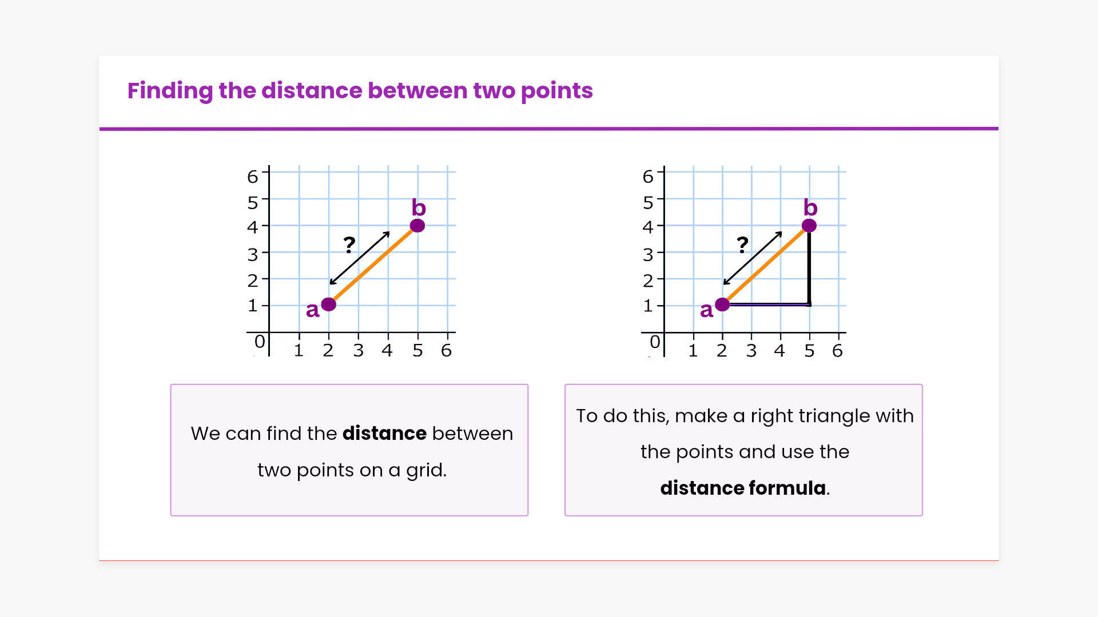The width and height of the screenshot is (1098, 617).
Task: Click point b on the right graph
Action: tap(809, 226)
